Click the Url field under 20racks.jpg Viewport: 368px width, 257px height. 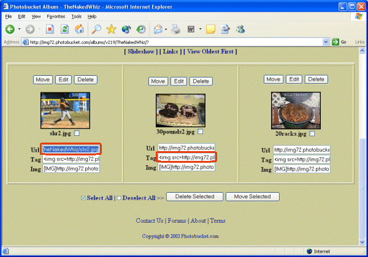(x=302, y=150)
